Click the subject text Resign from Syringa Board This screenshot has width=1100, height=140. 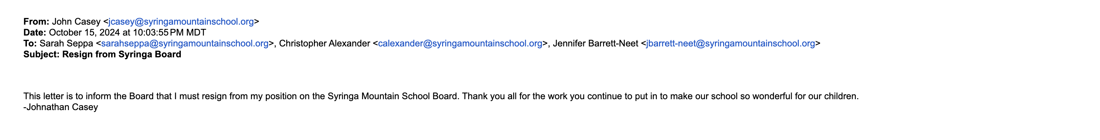(122, 55)
